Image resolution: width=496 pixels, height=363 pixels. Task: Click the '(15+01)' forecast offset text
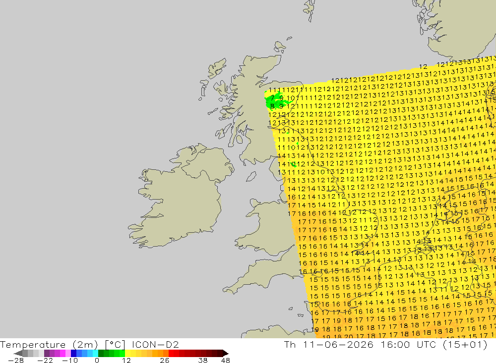[x=465, y=344]
